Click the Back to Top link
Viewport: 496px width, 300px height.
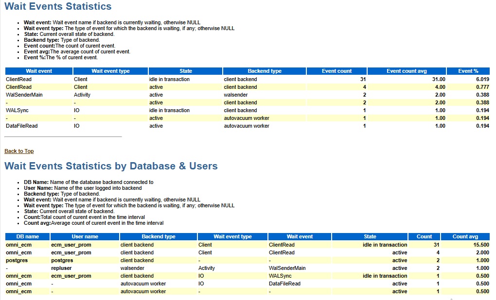(x=19, y=151)
